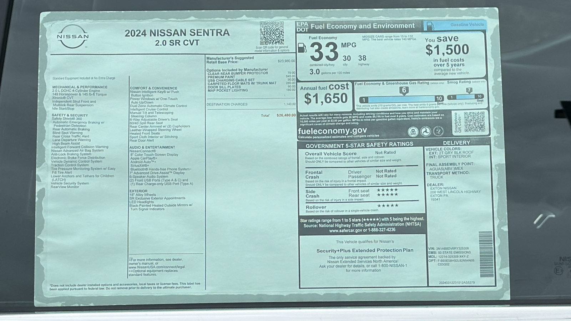The height and width of the screenshot is (321, 571).
Task: Click the first circular agency seal near fueleconomy.gov
Action: coord(413,132)
